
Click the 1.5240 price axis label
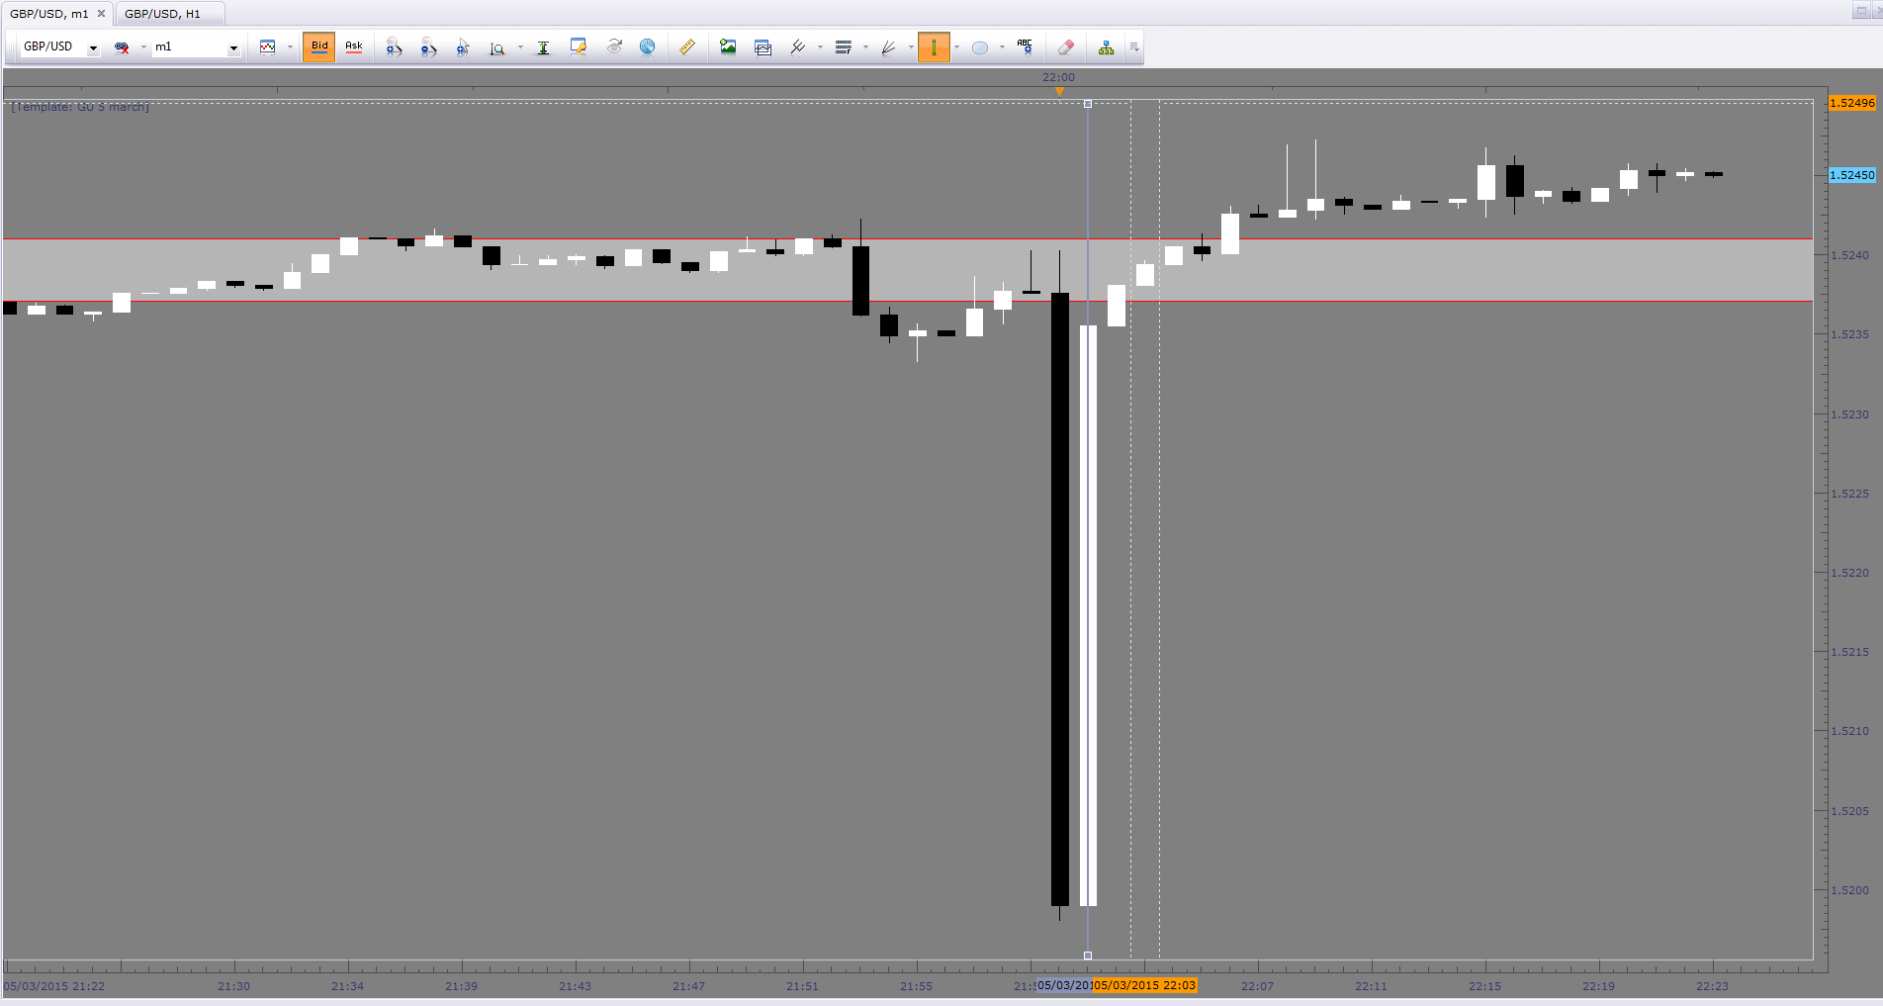point(1849,255)
